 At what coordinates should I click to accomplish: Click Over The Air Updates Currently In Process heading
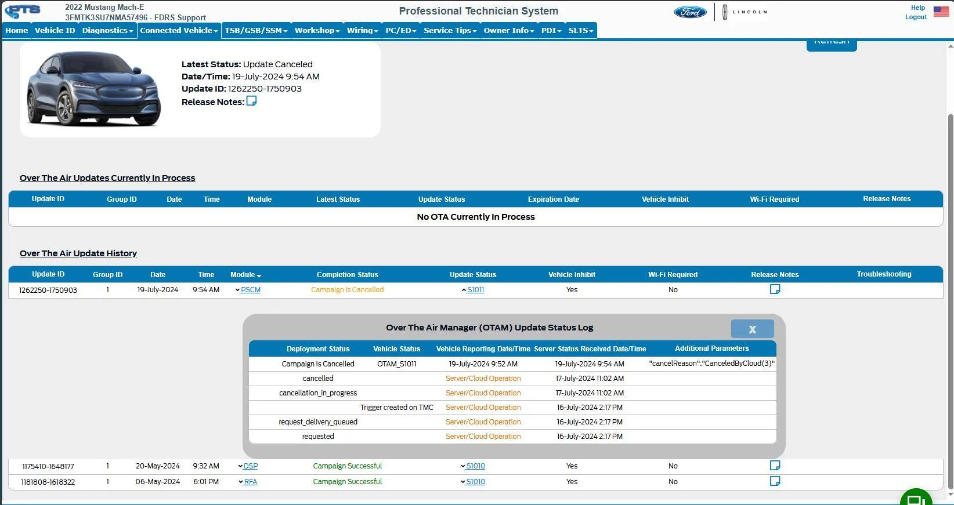point(107,178)
